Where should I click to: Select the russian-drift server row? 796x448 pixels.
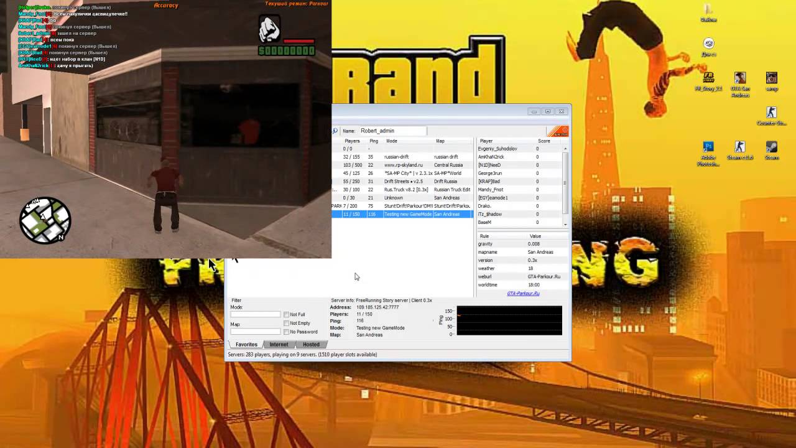click(402, 157)
